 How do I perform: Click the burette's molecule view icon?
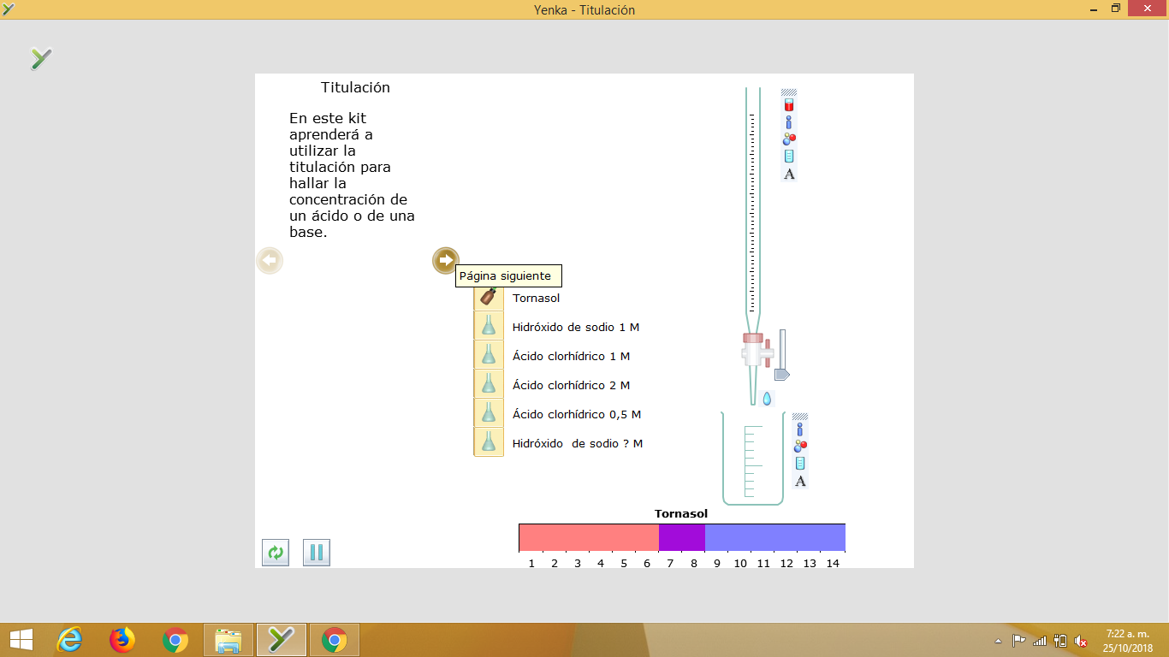pyautogui.click(x=789, y=139)
